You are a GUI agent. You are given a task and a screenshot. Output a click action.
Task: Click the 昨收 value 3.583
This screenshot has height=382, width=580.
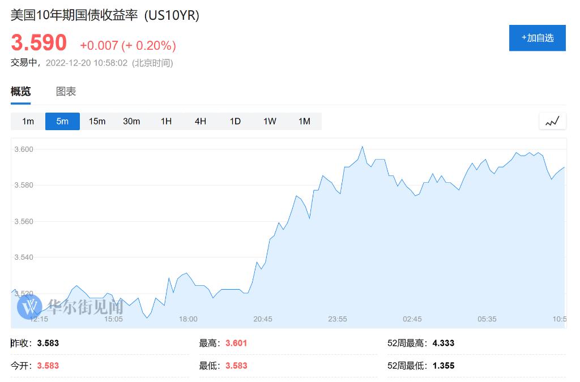click(x=49, y=343)
